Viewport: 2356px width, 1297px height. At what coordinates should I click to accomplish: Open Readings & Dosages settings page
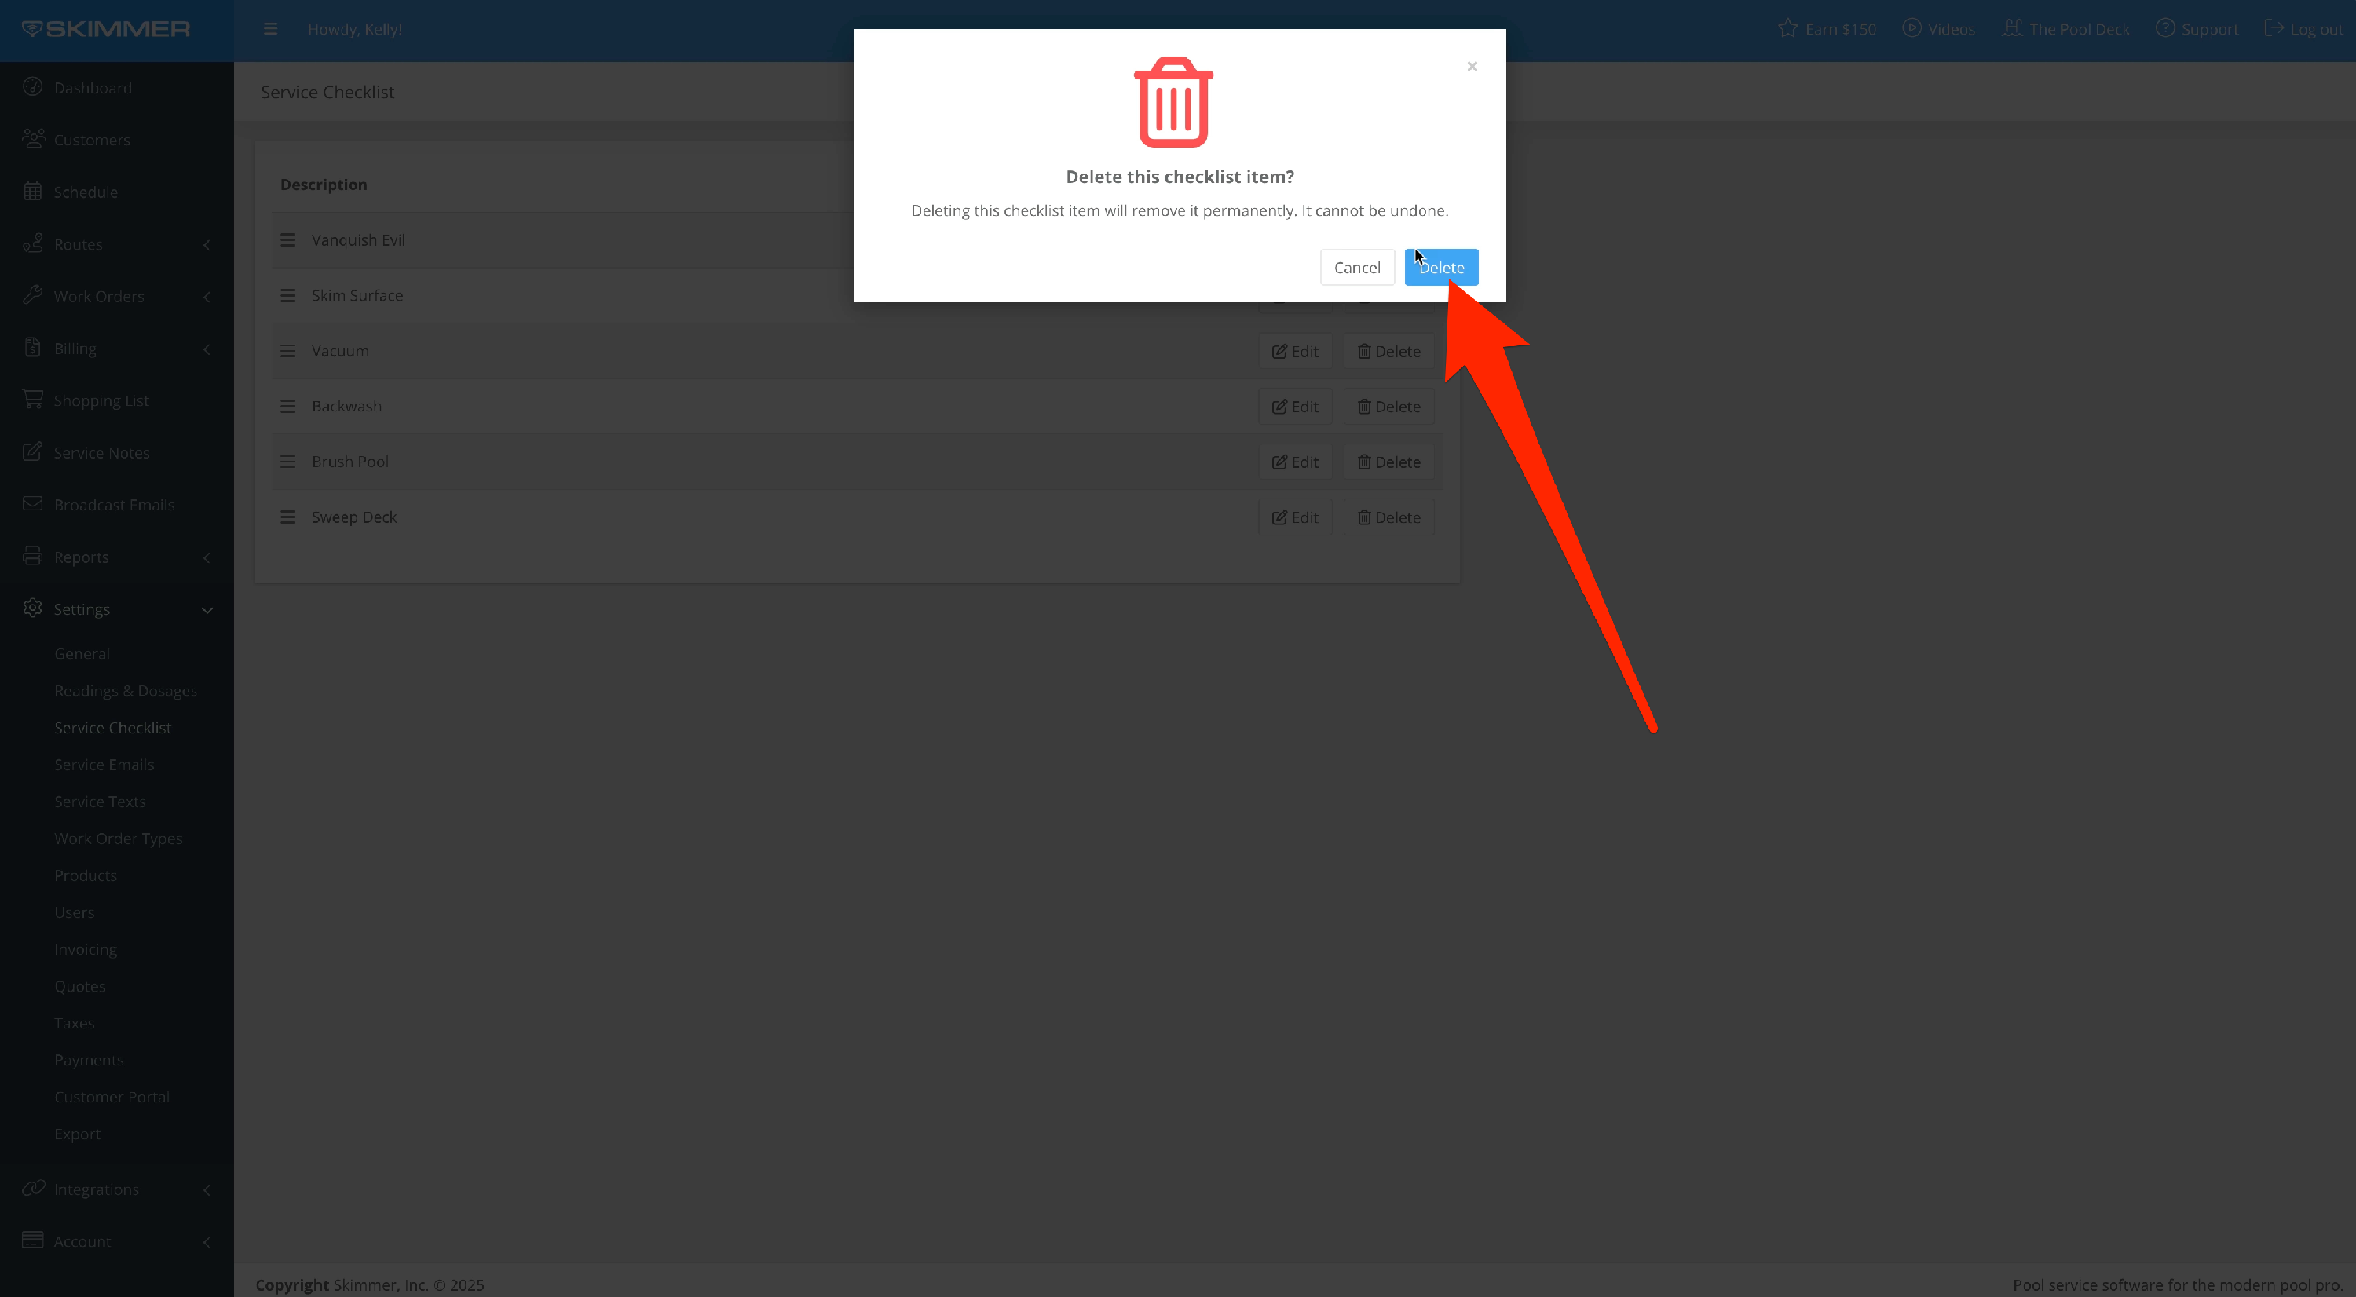point(126,690)
